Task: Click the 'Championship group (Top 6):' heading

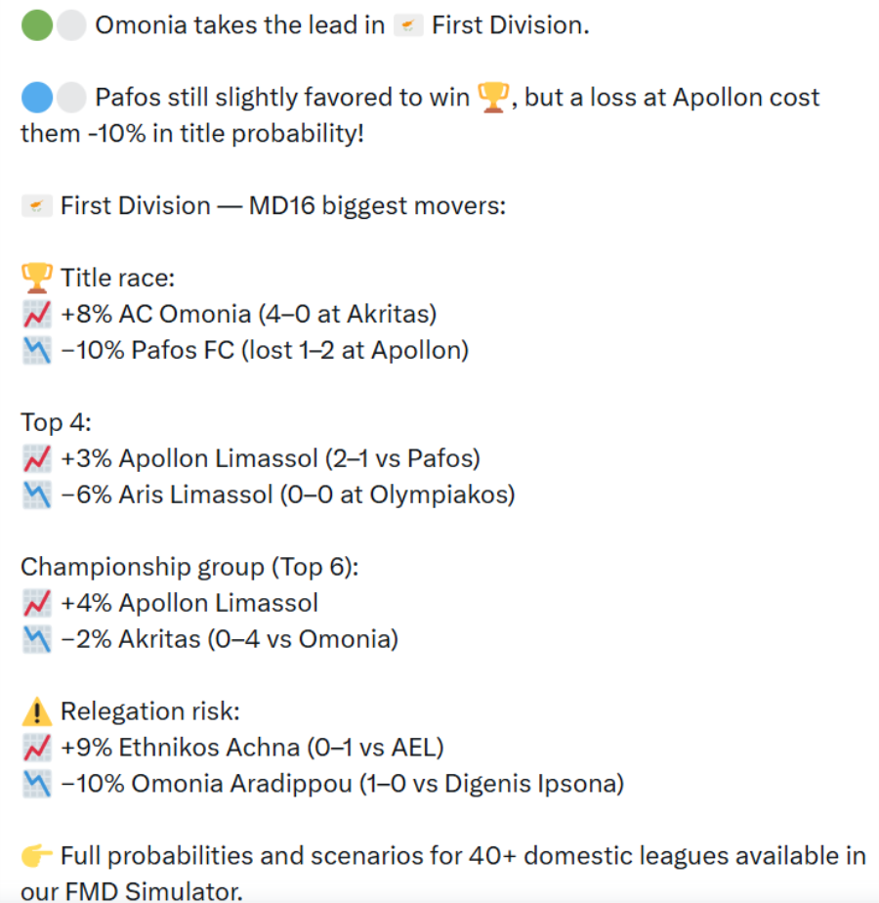Action: 189,567
